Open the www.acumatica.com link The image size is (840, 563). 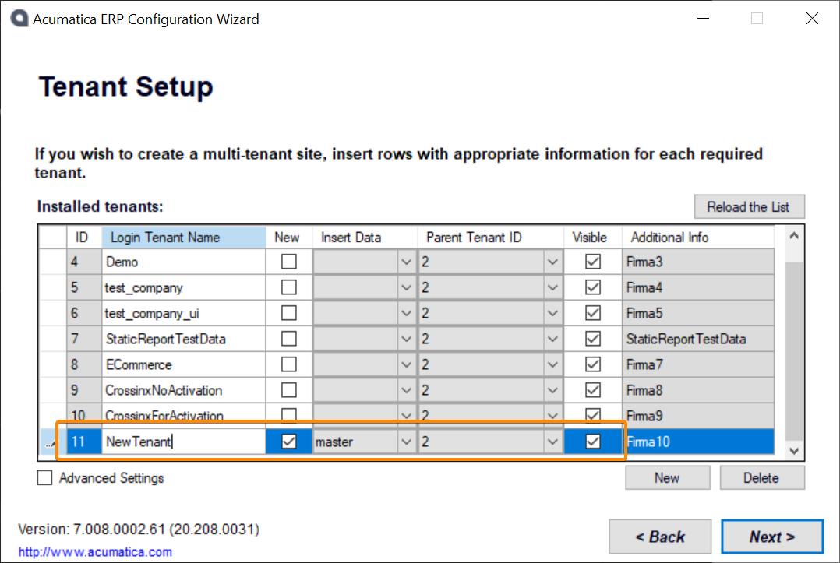[x=95, y=552]
